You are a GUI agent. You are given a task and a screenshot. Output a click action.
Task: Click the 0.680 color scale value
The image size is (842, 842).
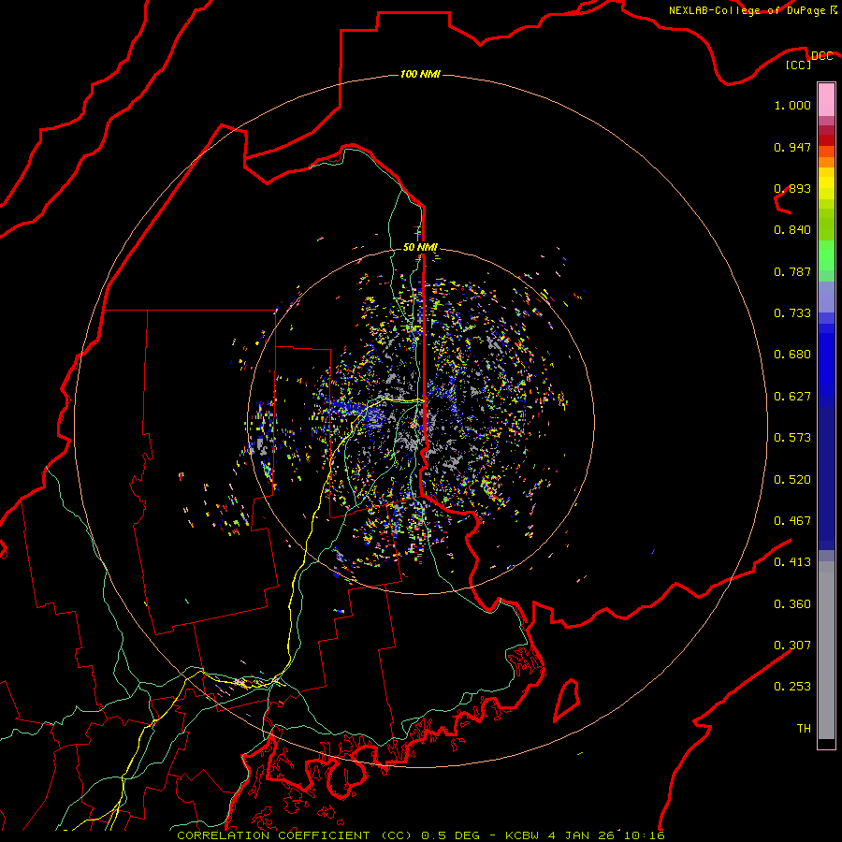click(792, 355)
